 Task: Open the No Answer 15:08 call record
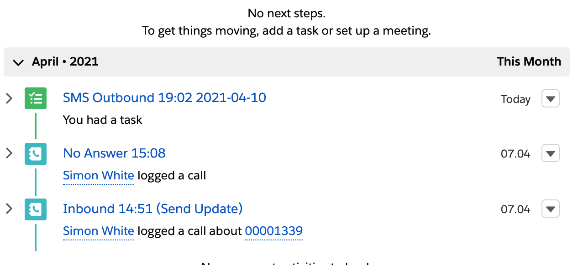(x=114, y=153)
